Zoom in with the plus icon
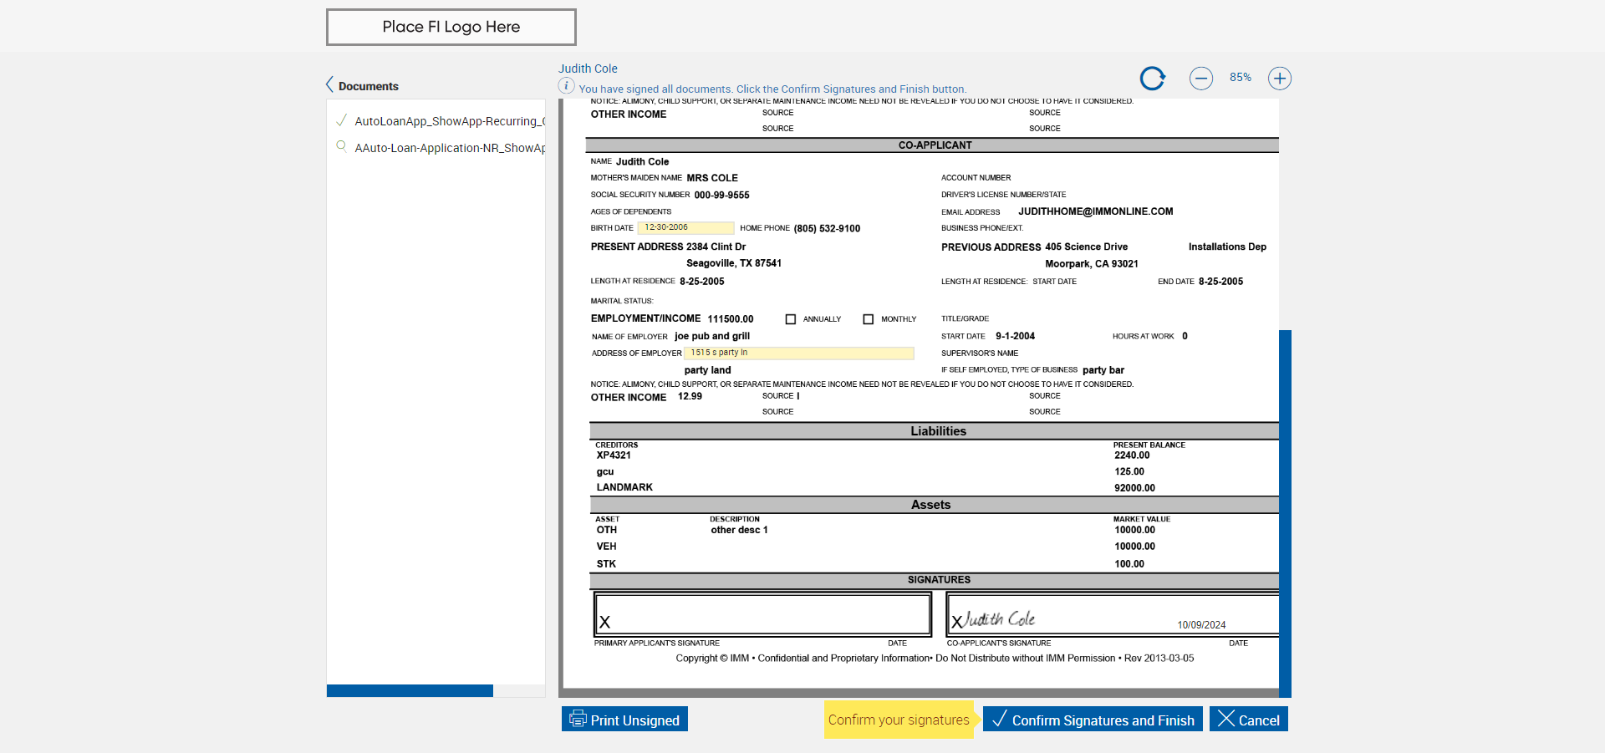1605x753 pixels. (1280, 79)
